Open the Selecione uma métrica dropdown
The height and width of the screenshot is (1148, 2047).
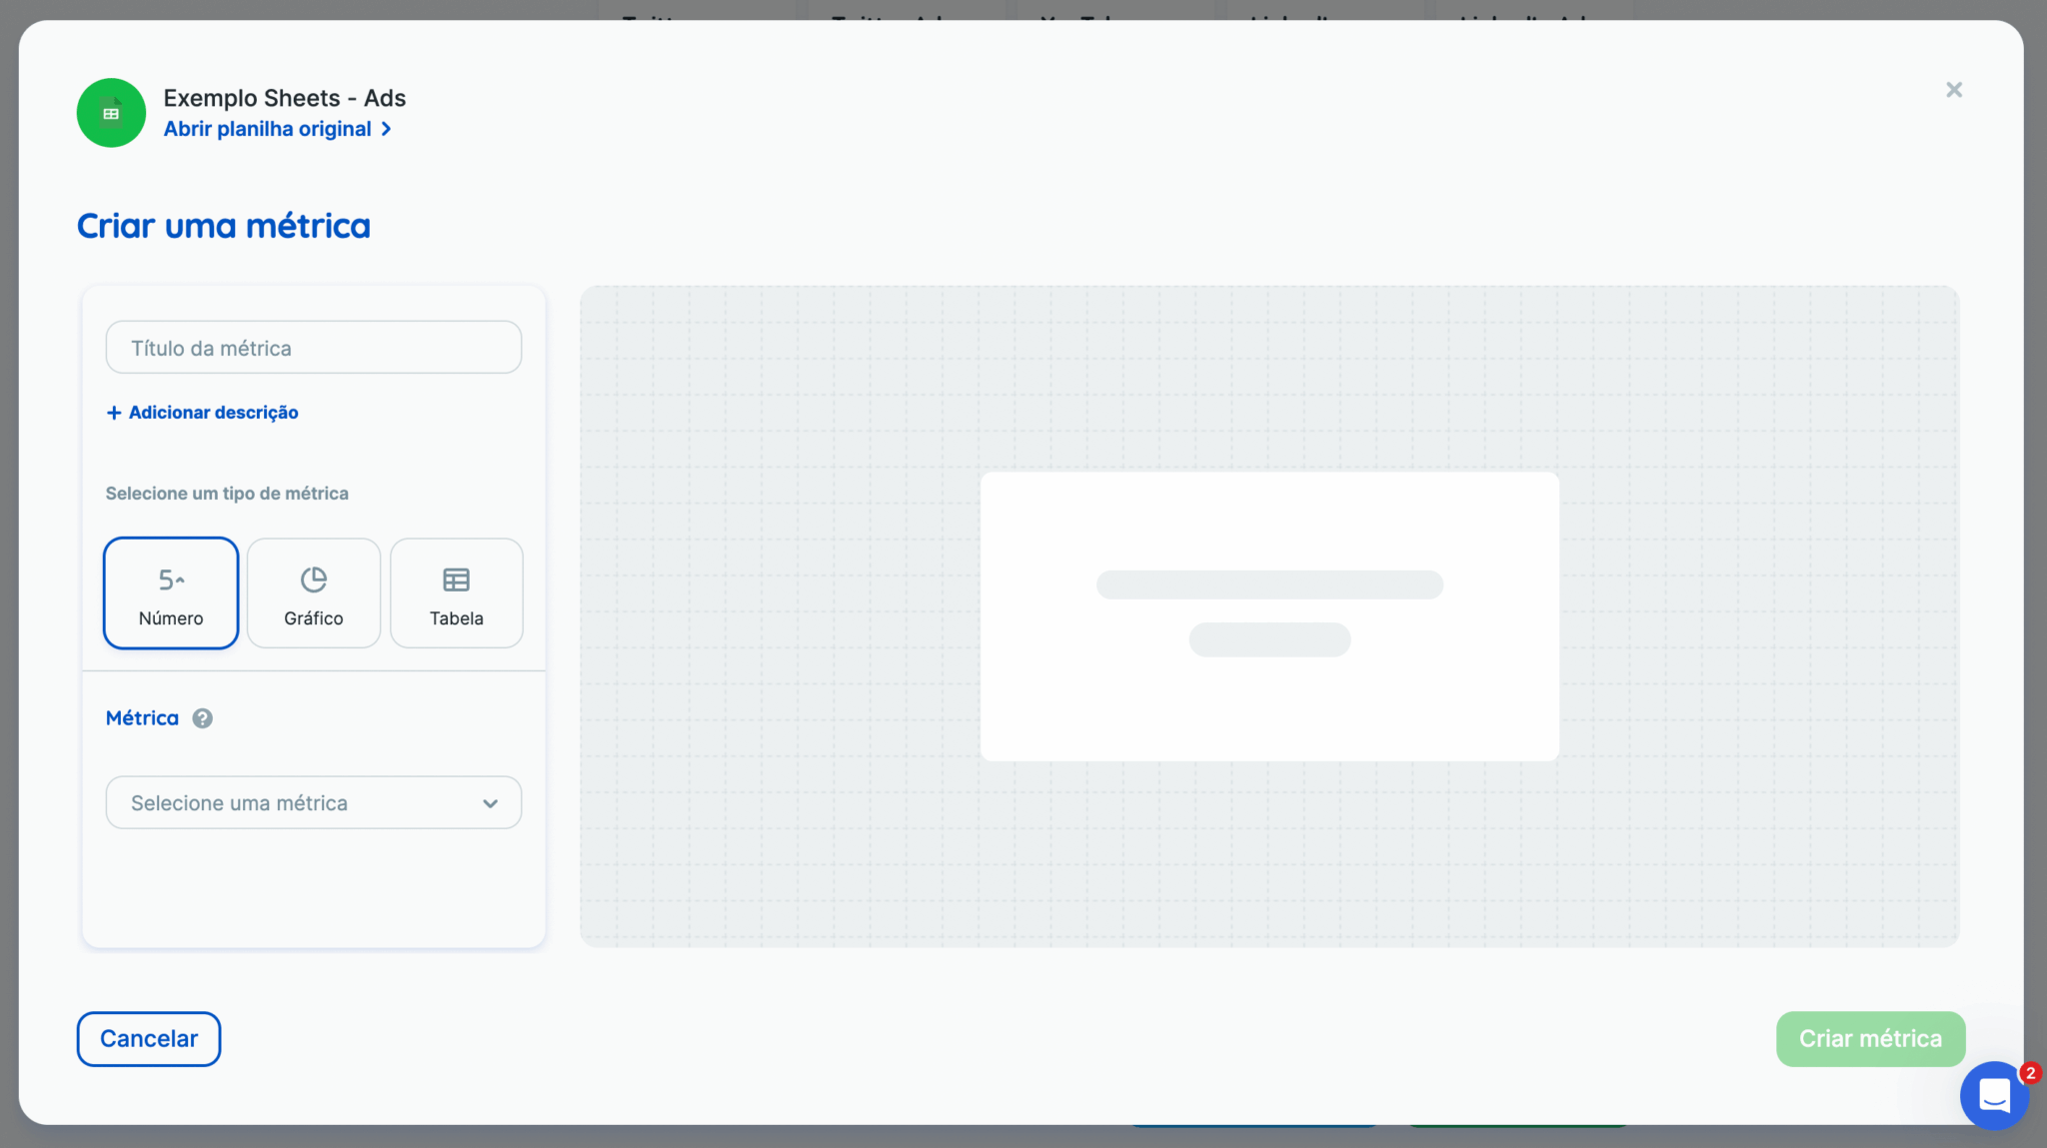click(300, 803)
